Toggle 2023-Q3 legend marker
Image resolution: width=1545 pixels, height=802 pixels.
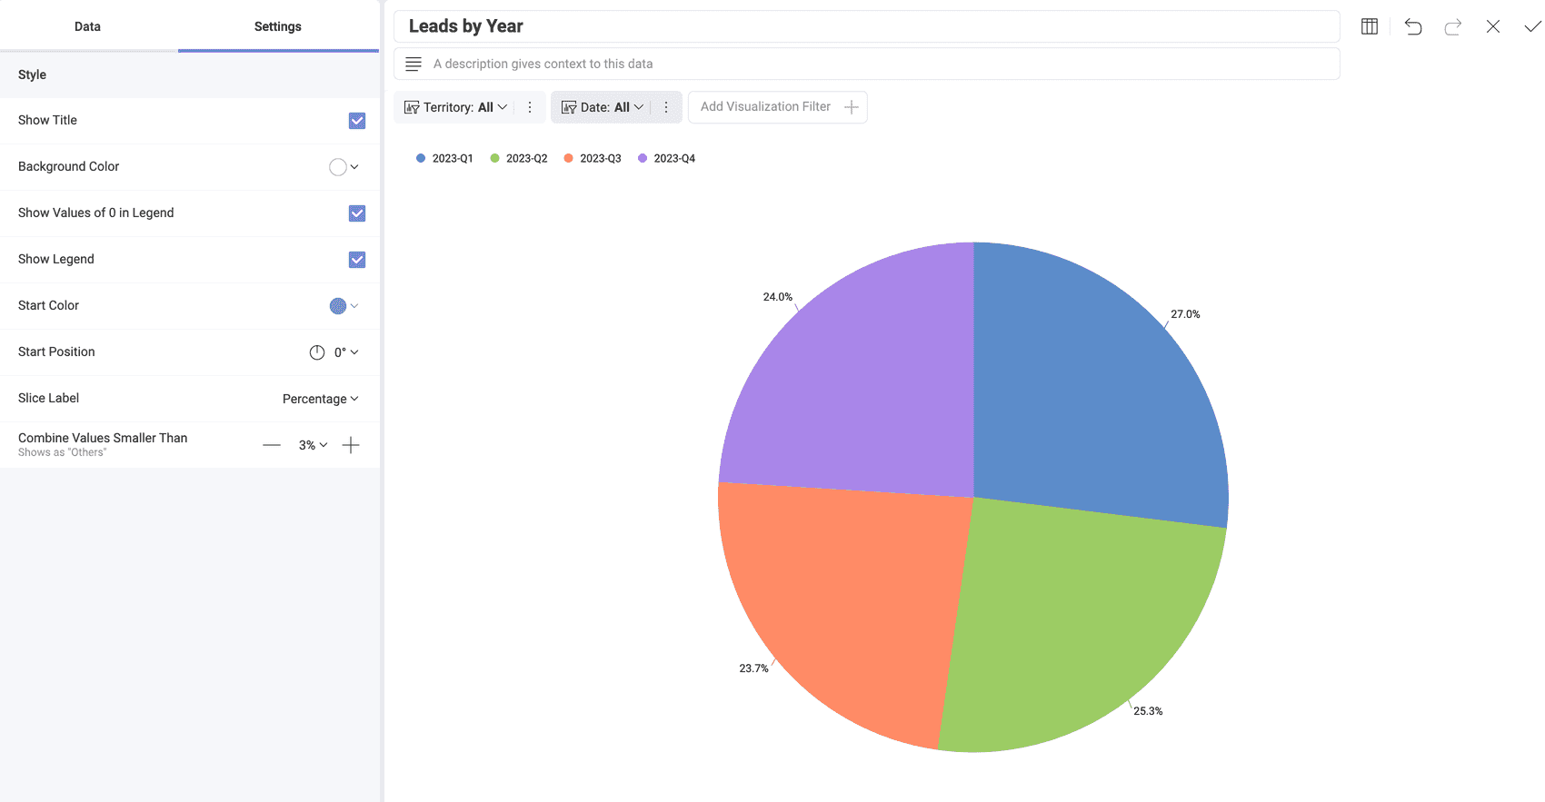coord(568,158)
